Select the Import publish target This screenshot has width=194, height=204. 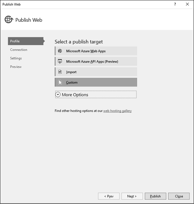pos(96,72)
